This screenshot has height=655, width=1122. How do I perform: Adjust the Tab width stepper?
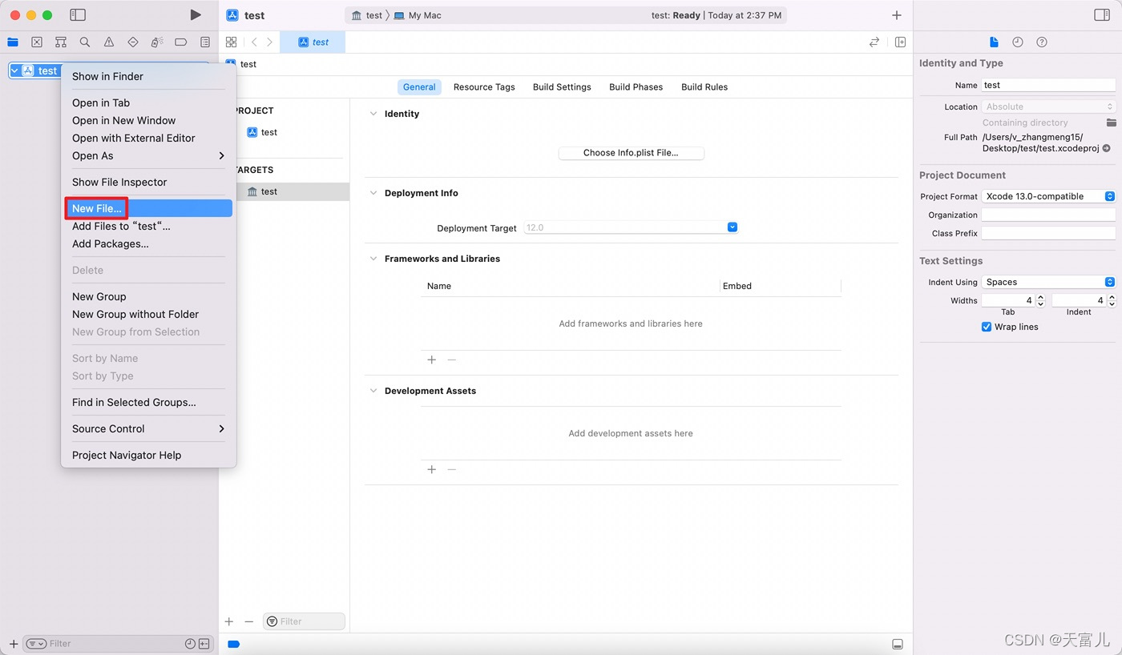[x=1040, y=300]
